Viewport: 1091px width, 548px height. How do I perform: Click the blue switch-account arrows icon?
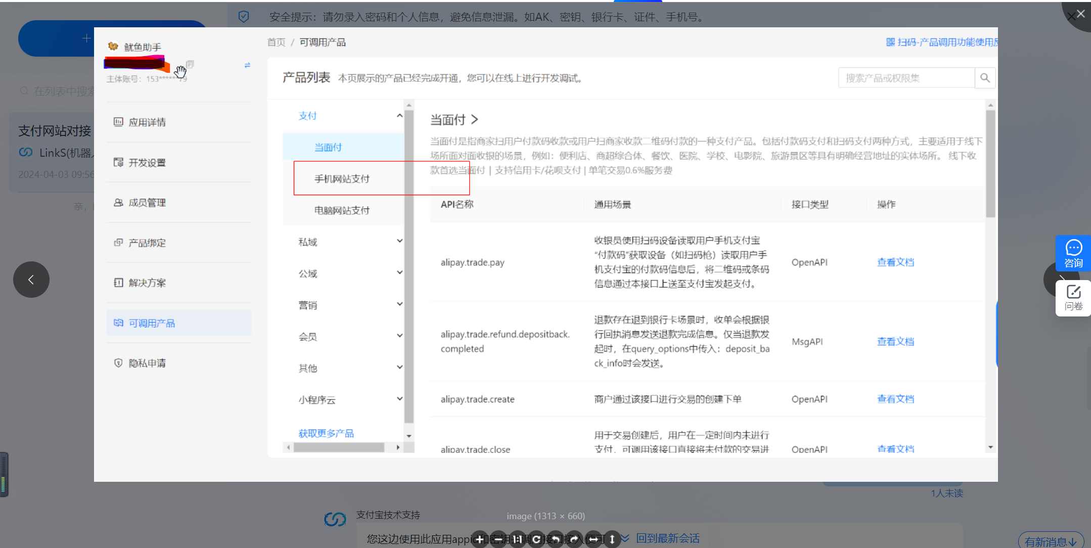coord(247,65)
